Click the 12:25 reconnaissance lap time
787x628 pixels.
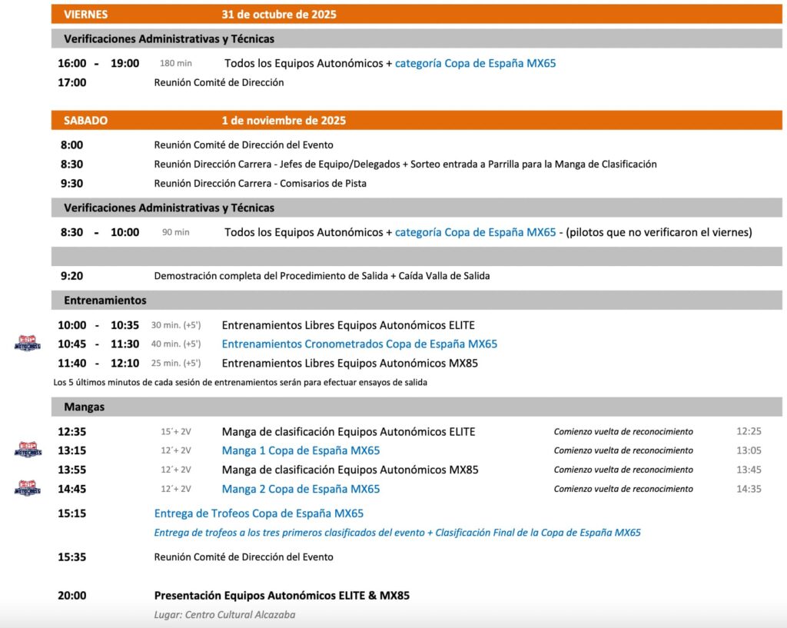[748, 432]
